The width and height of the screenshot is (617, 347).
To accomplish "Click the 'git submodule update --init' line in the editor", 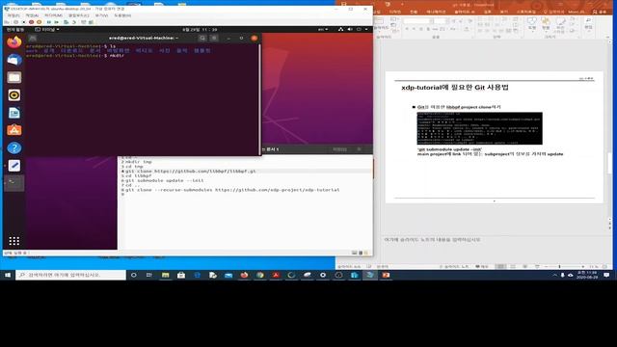I will [x=165, y=180].
